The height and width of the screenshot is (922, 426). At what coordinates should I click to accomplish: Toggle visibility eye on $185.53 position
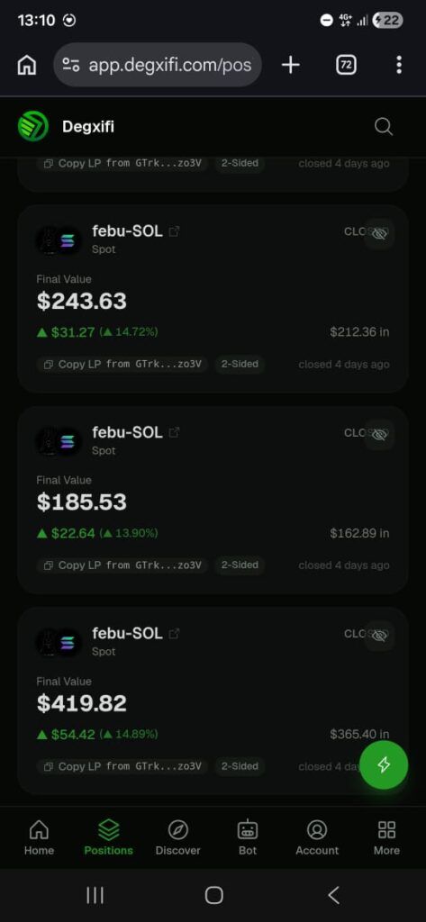click(x=379, y=435)
